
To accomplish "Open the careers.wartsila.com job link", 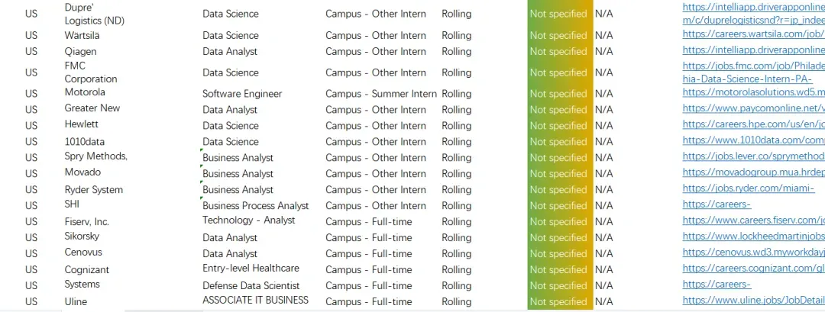I will click(753, 34).
